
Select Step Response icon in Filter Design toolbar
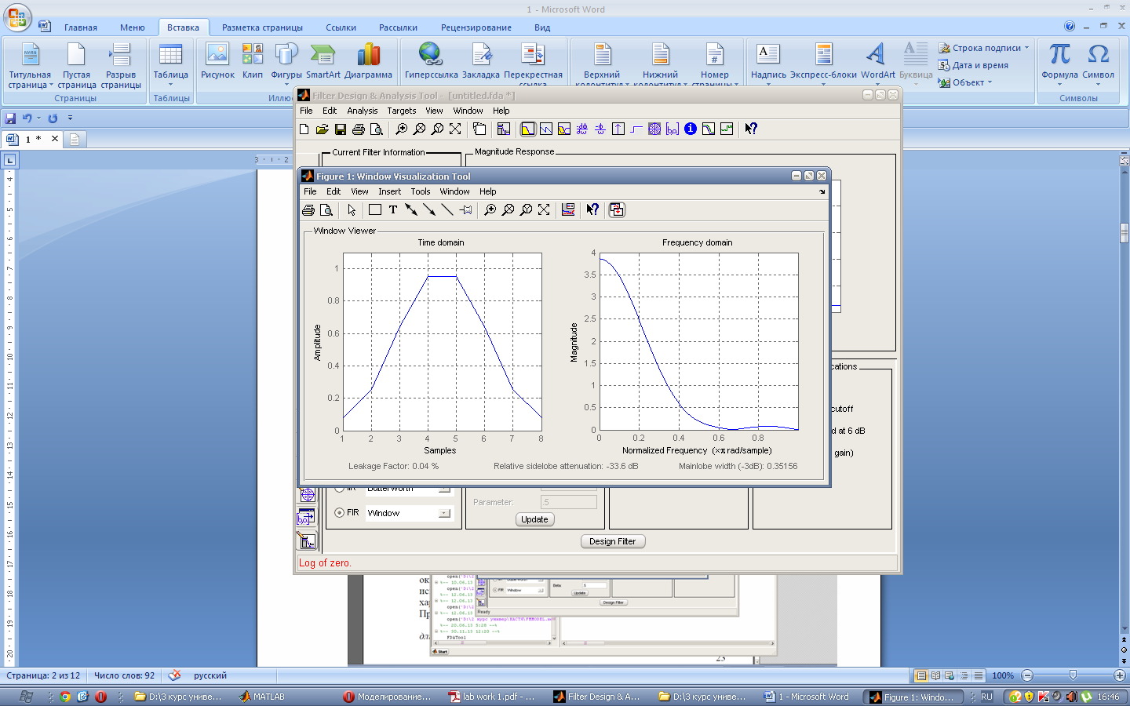point(636,129)
